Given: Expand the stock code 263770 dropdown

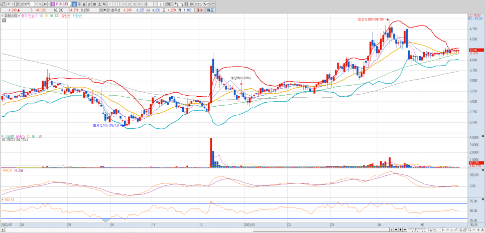Looking at the screenshot, I should coord(36,4).
